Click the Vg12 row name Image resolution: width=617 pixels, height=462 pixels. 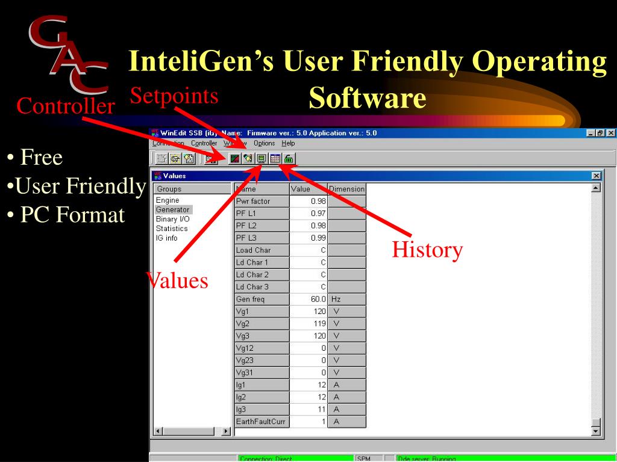(262, 348)
